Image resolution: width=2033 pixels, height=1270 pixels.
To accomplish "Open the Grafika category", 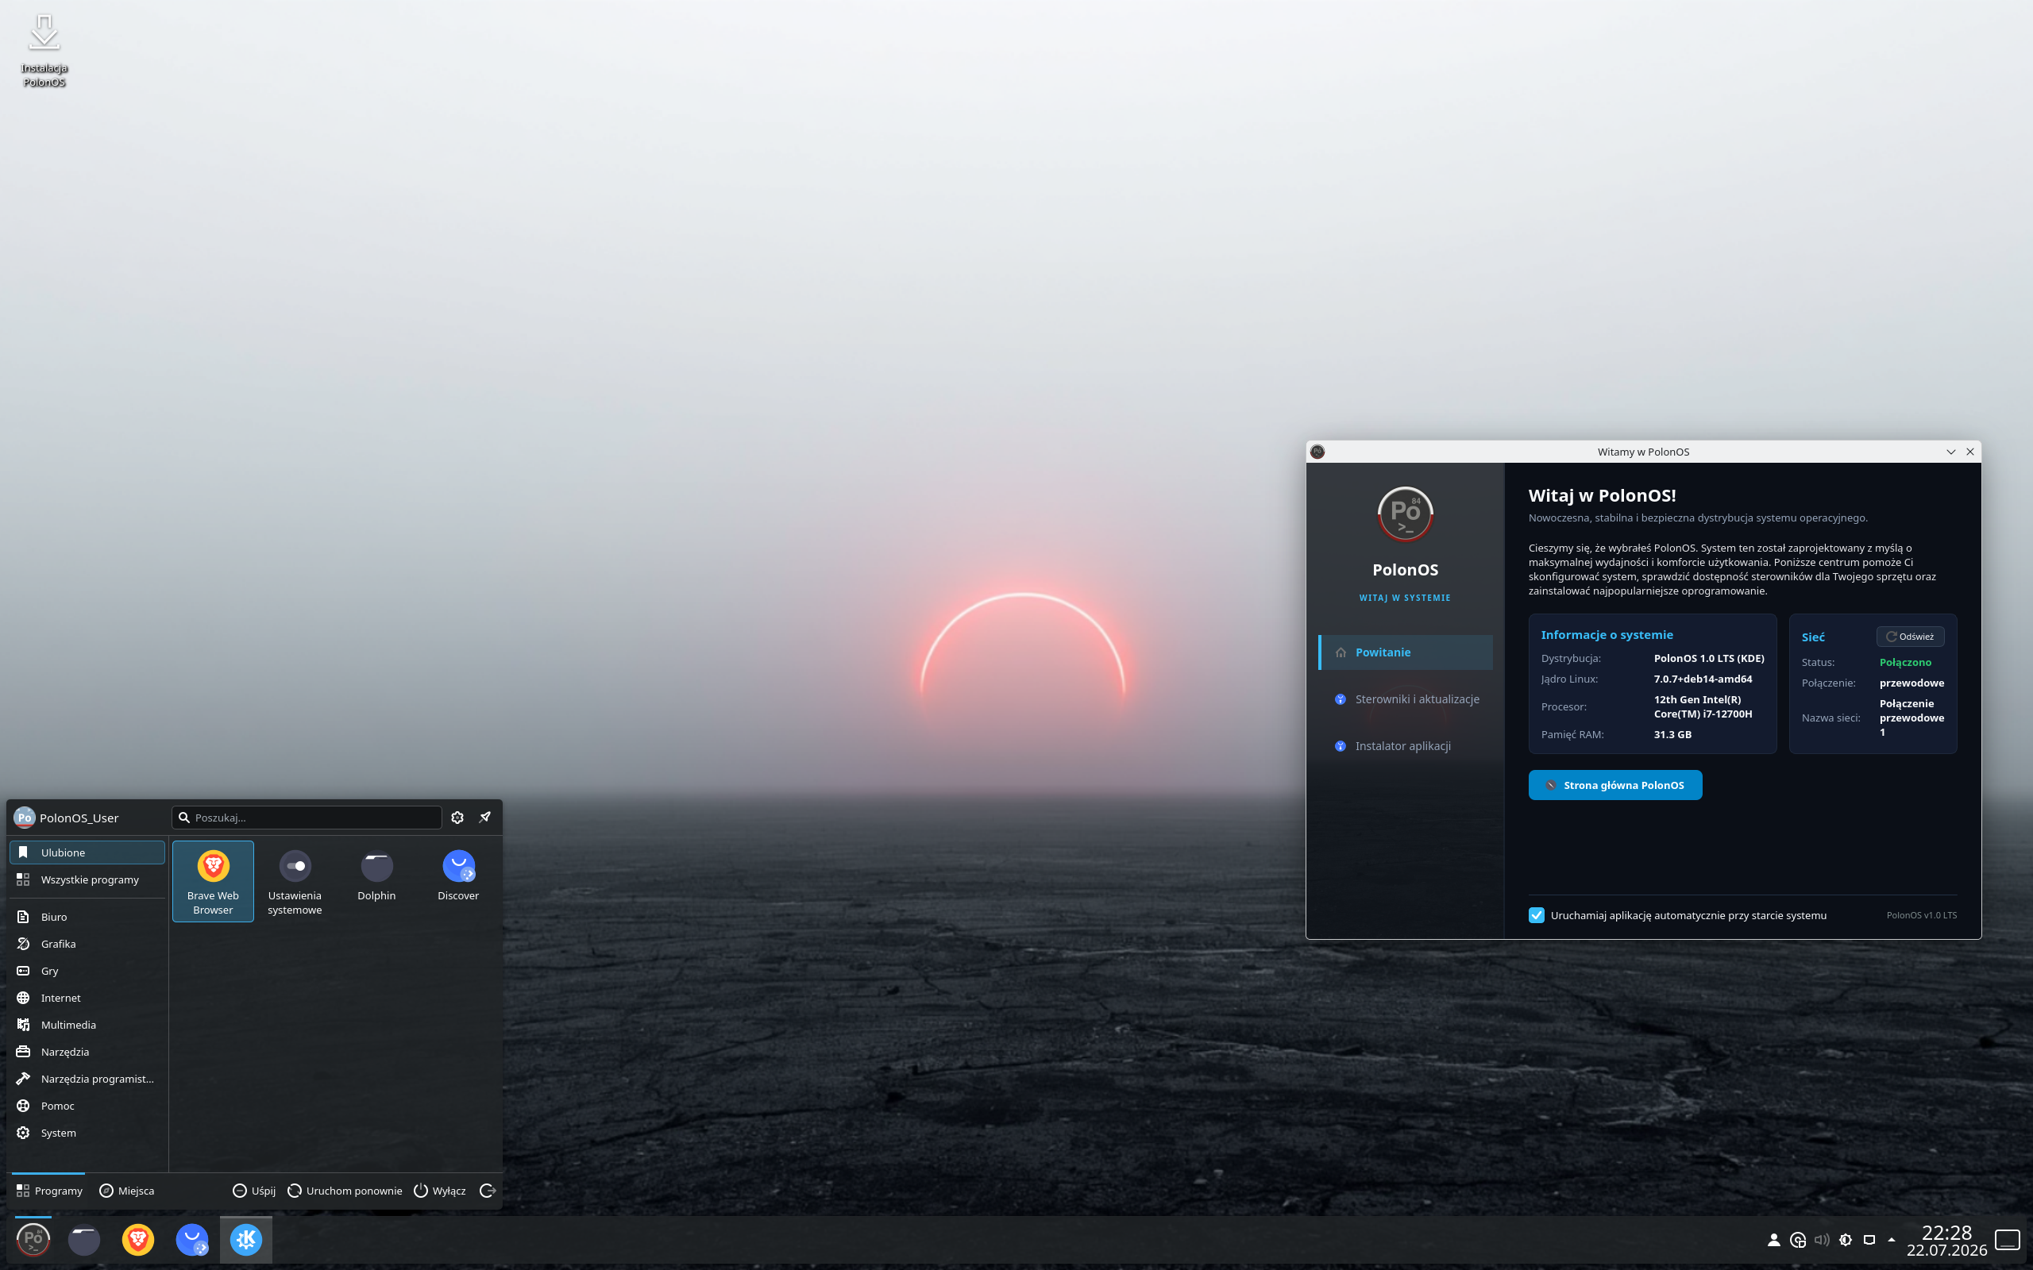I will (x=87, y=943).
